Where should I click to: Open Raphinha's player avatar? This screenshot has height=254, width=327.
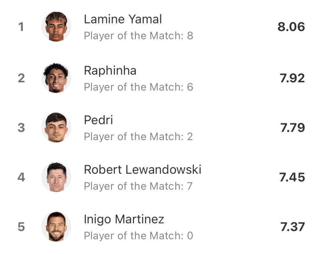[56, 78]
